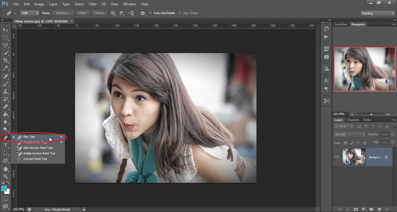This screenshot has width=397, height=212.
Task: Select the Move tool
Action: (6, 29)
